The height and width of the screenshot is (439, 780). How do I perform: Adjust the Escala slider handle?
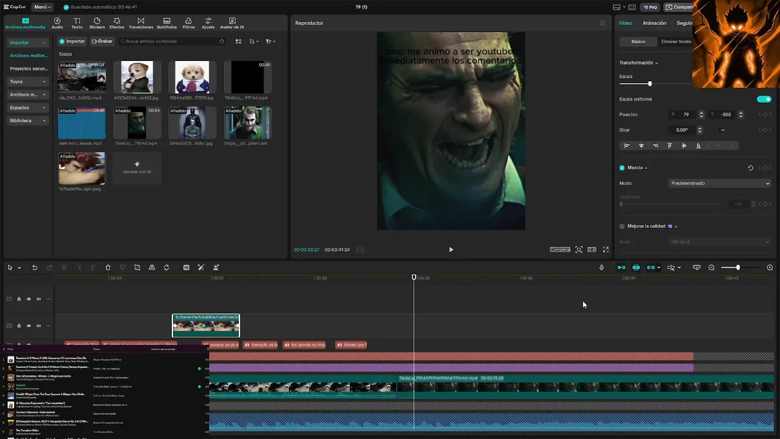pyautogui.click(x=650, y=84)
